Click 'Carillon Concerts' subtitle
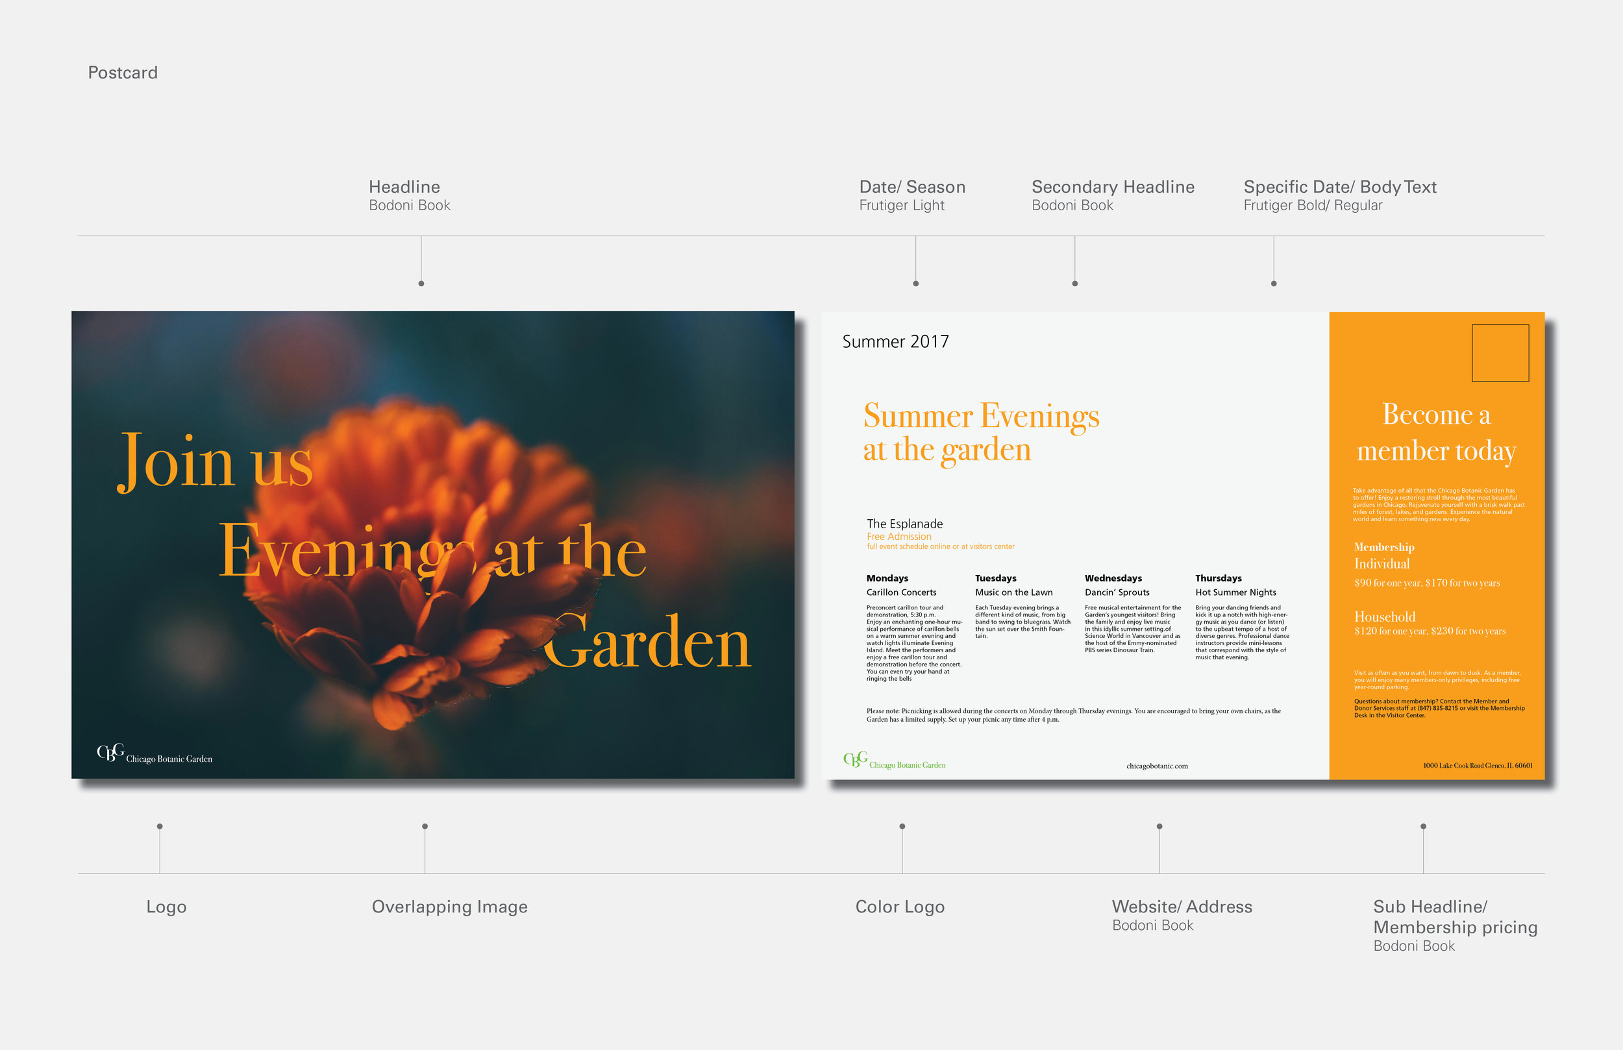 point(902,592)
